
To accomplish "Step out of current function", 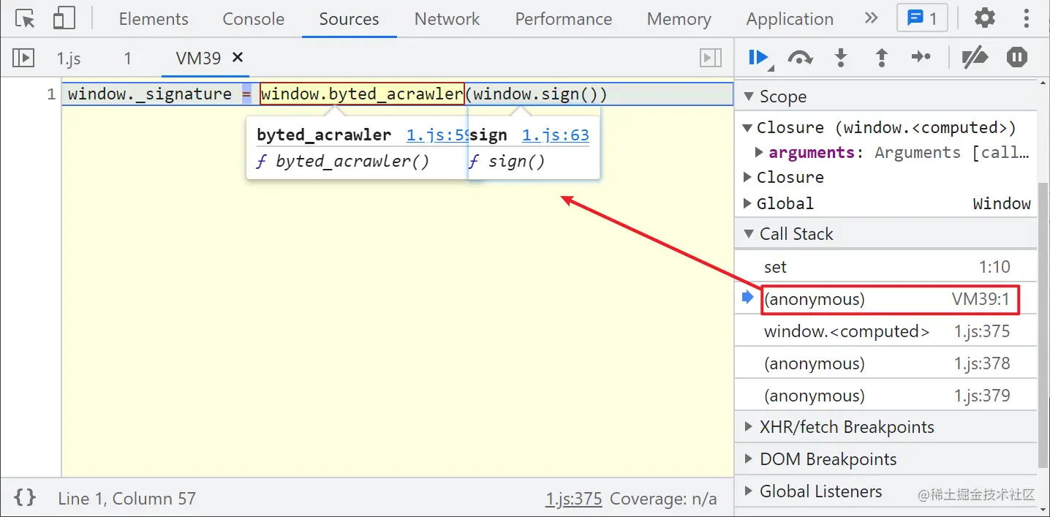I will tap(882, 58).
